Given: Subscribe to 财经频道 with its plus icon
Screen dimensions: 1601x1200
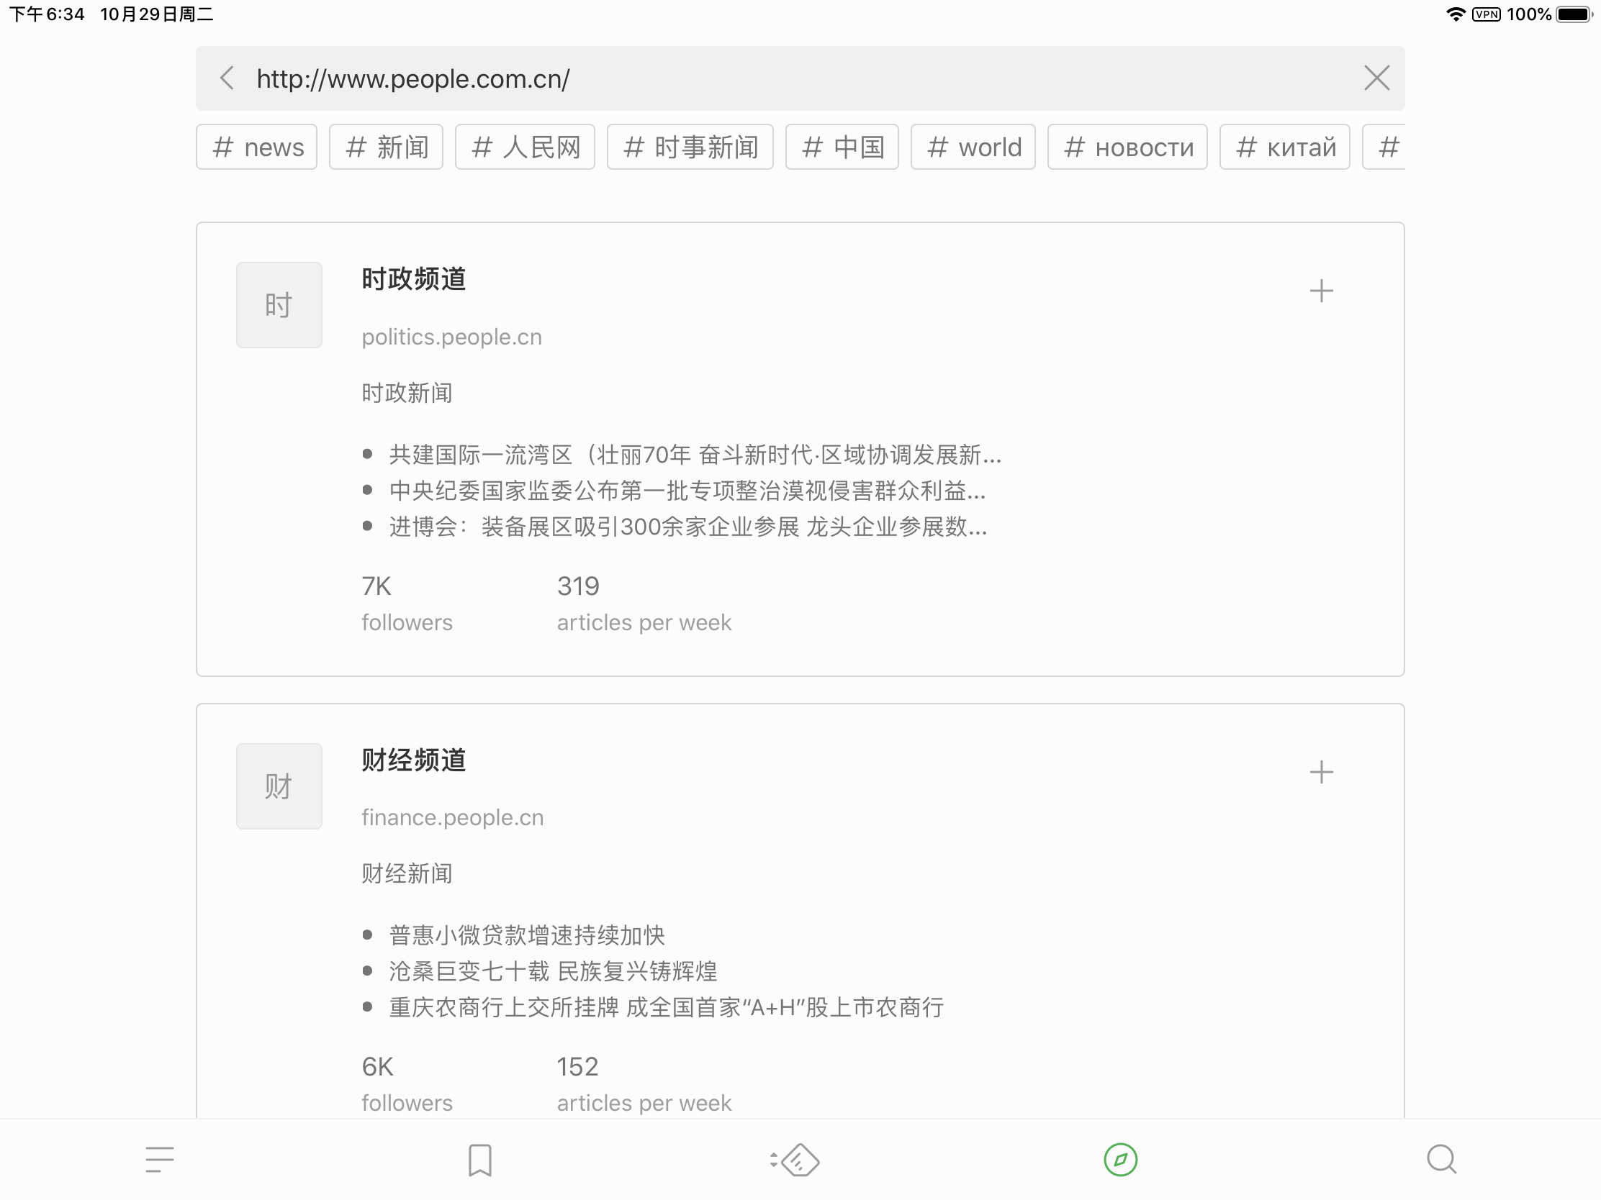Looking at the screenshot, I should 1321,772.
